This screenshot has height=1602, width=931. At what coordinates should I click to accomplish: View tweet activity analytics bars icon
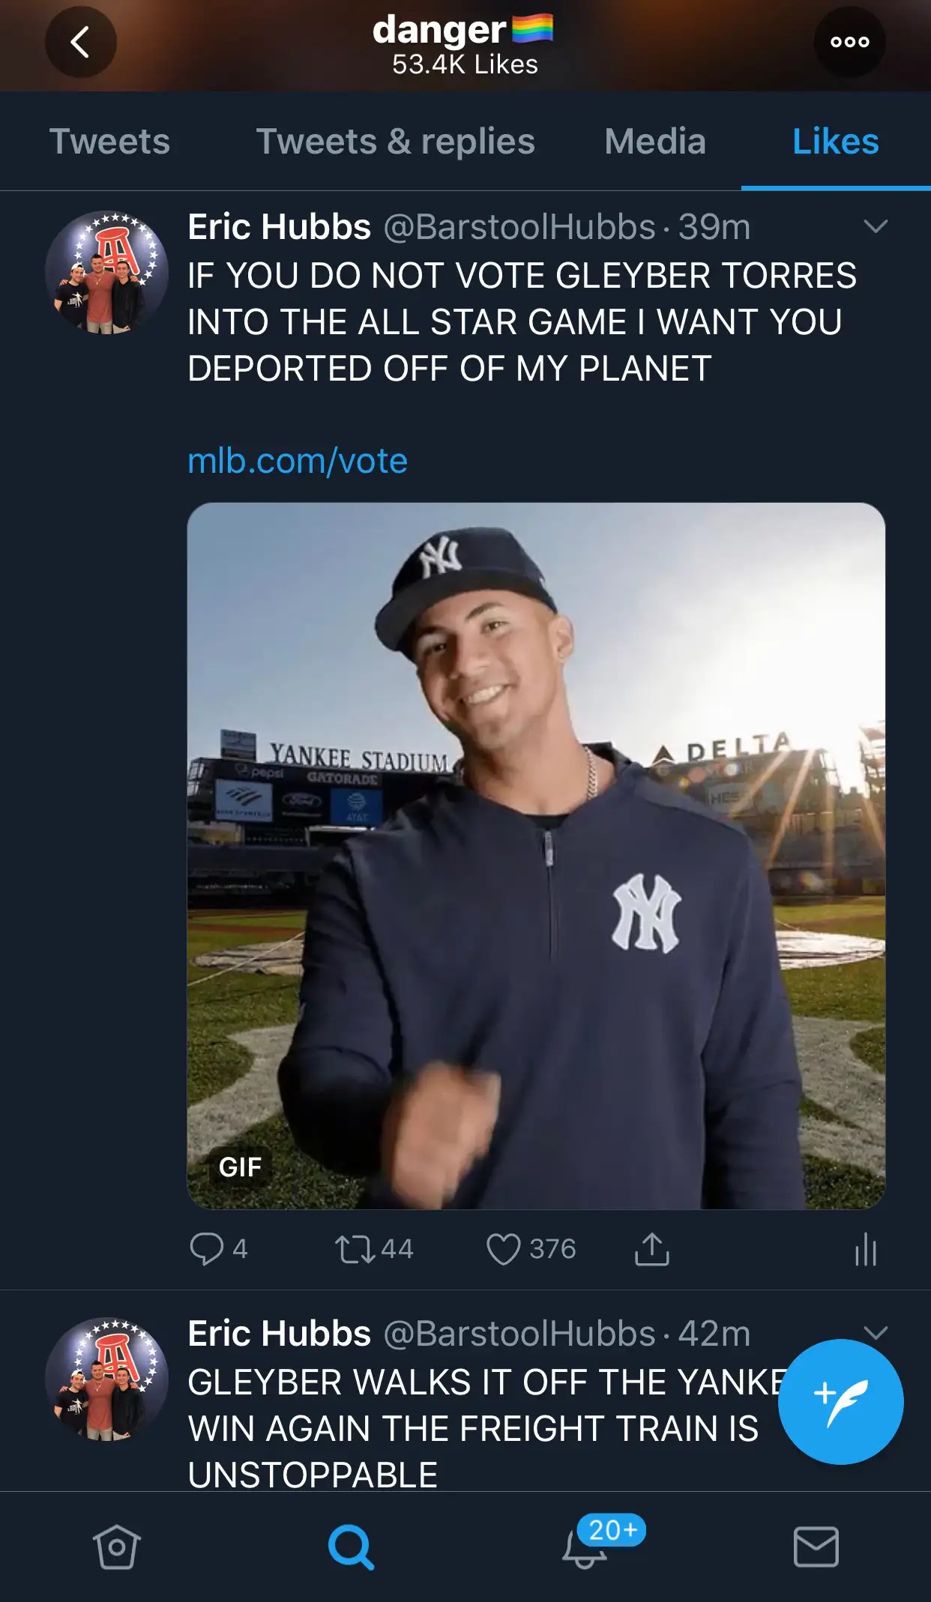click(866, 1249)
